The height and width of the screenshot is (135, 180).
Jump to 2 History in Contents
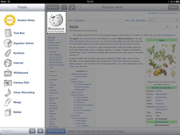point(74,79)
